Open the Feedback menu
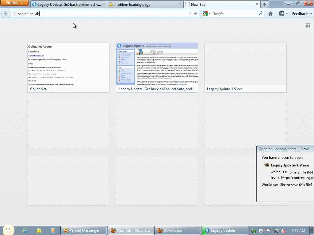The width and height of the screenshot is (314, 235). coord(302,13)
